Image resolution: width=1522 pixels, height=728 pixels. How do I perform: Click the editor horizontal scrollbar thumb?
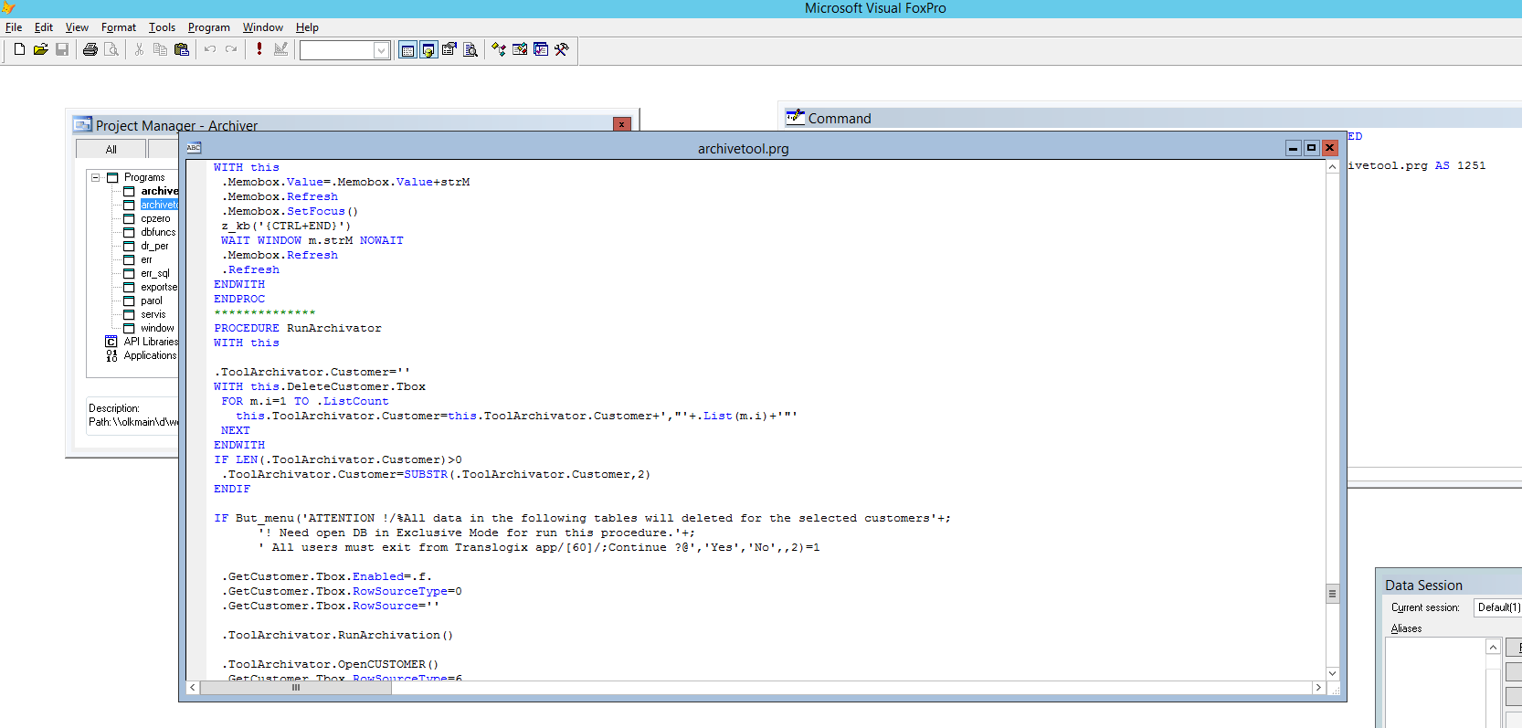click(296, 688)
